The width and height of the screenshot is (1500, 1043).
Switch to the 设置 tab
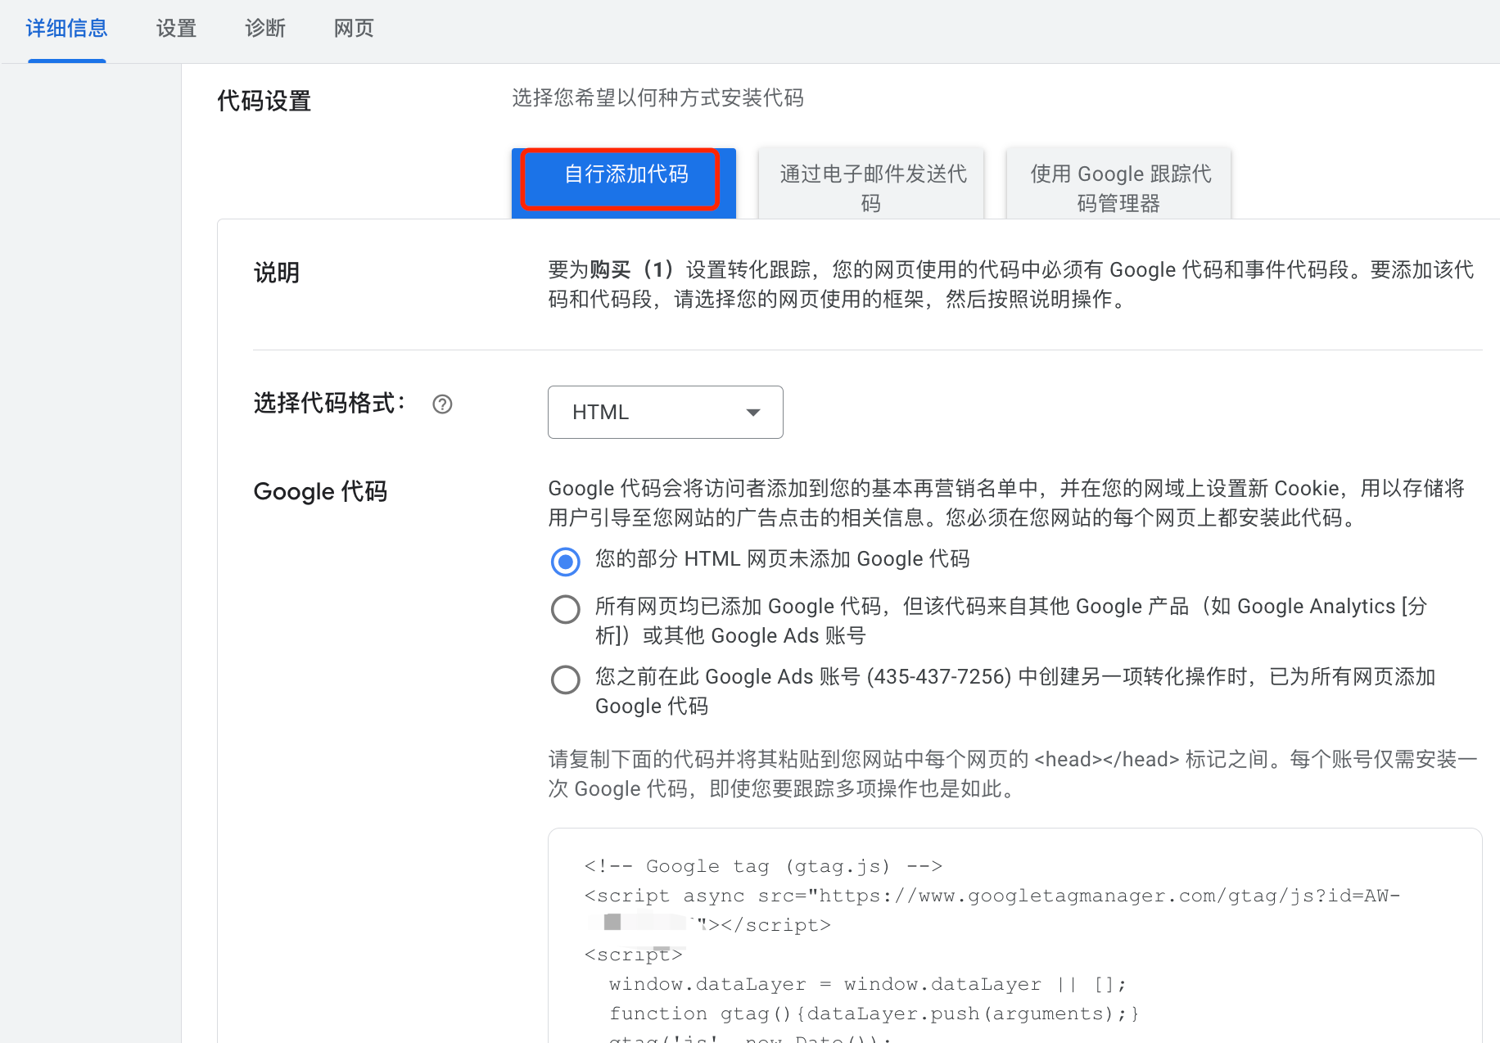click(175, 28)
